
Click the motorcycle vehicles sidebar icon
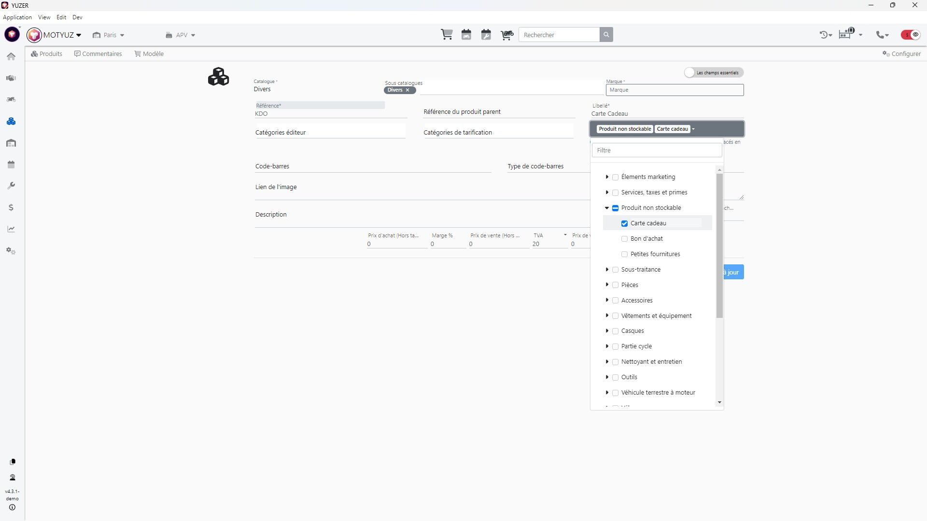coord(11,99)
